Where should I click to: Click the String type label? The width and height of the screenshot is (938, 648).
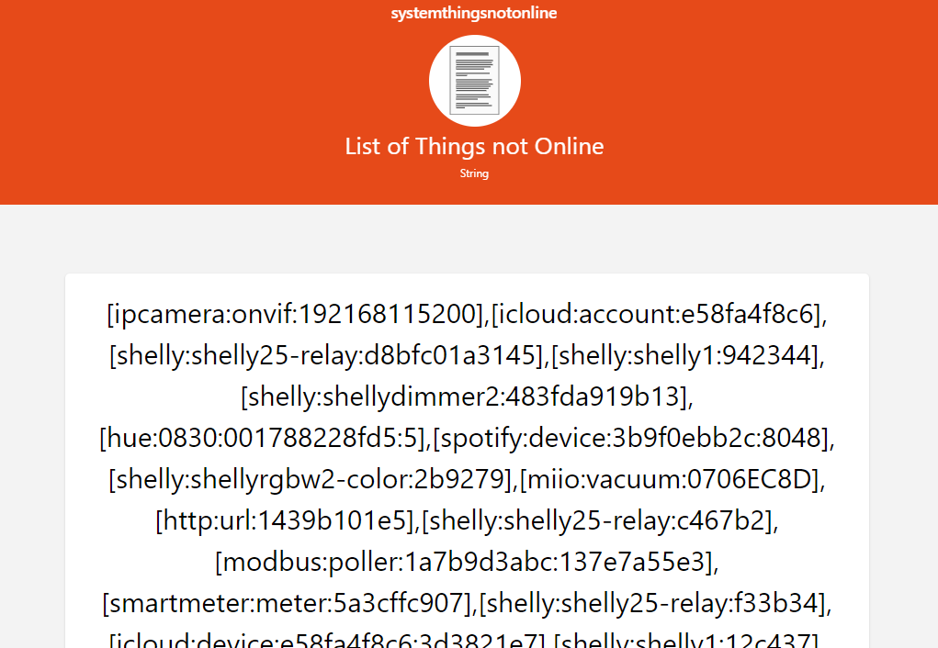click(x=474, y=173)
